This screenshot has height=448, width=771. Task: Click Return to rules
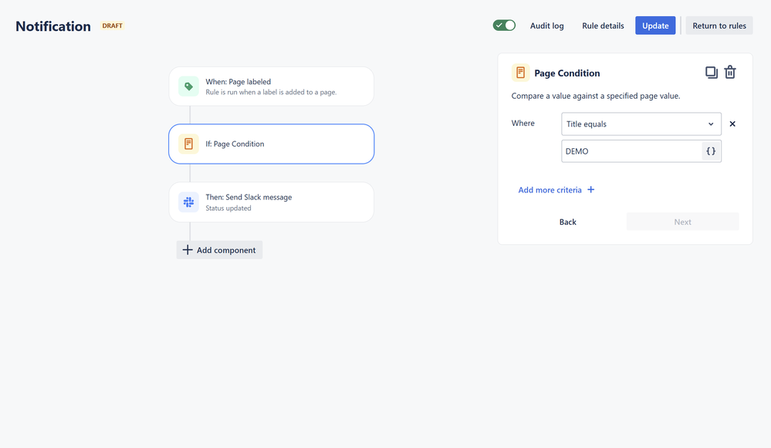[x=719, y=25]
